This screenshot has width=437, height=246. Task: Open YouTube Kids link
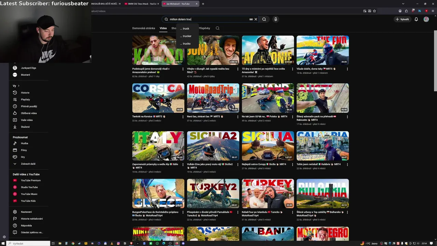pos(28,201)
